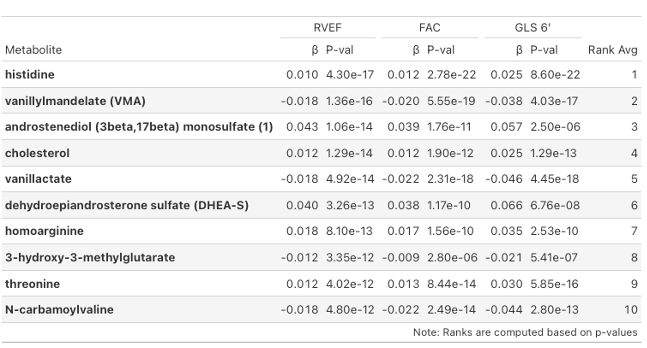Image resolution: width=647 pixels, height=348 pixels.
Task: Click the Rank Avg column header
Action: coord(612,50)
